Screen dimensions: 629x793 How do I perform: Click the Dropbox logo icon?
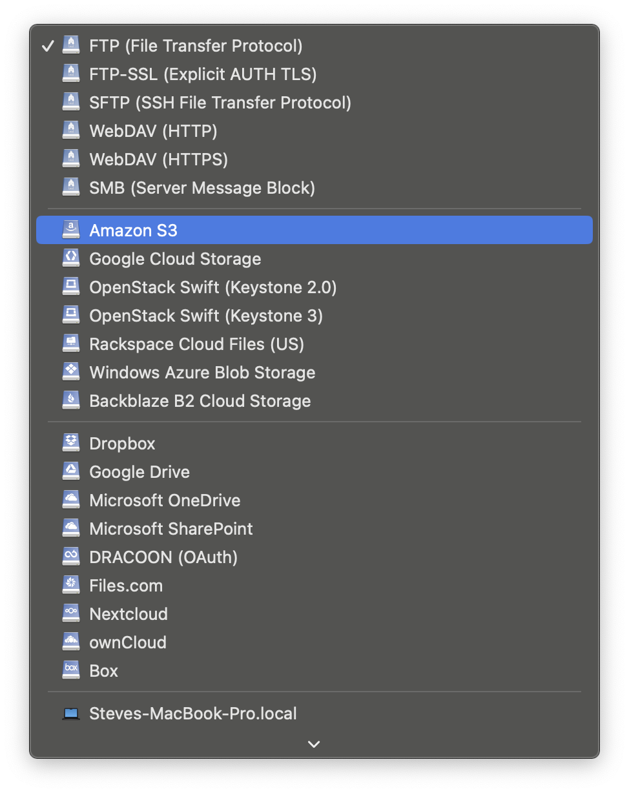pos(71,443)
